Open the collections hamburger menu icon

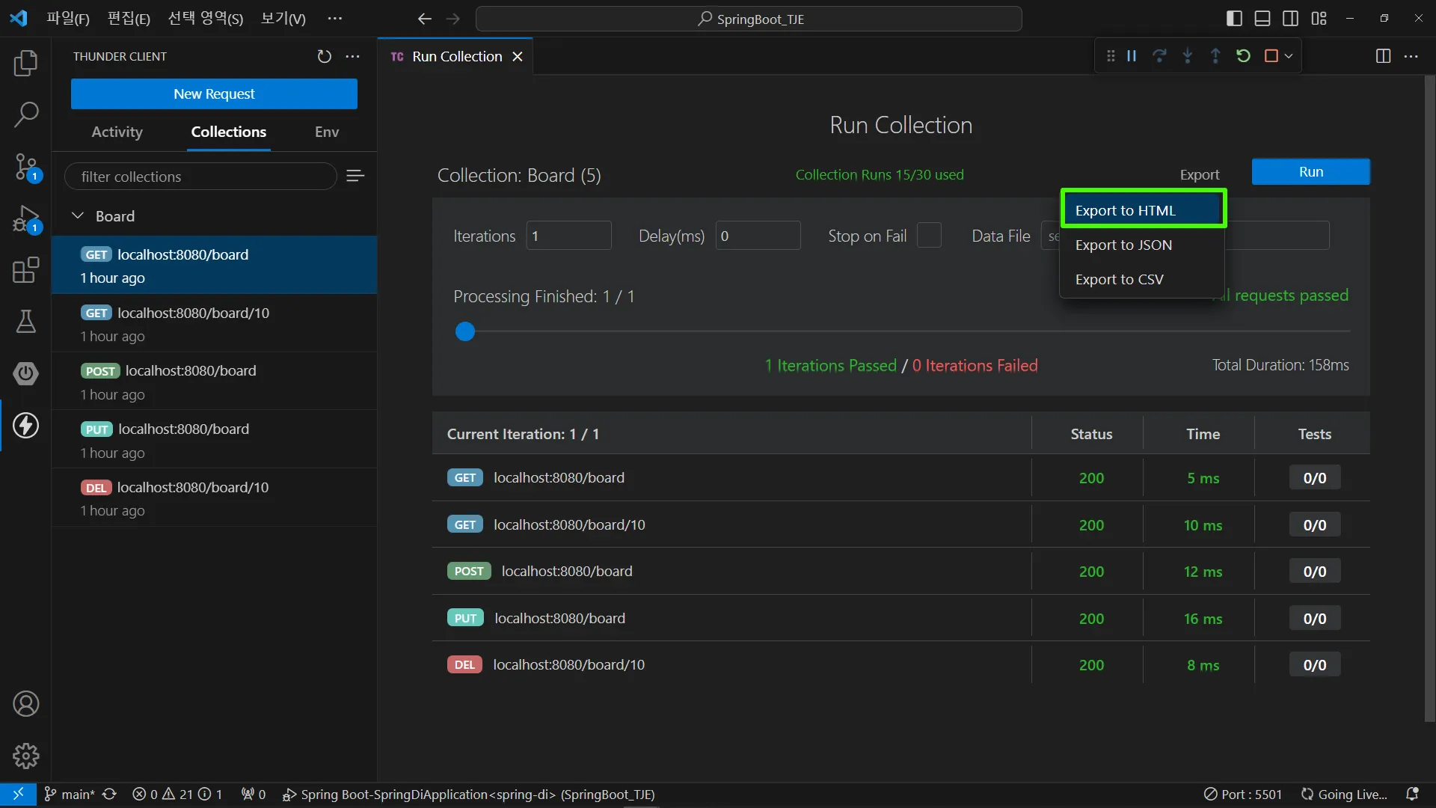(355, 176)
